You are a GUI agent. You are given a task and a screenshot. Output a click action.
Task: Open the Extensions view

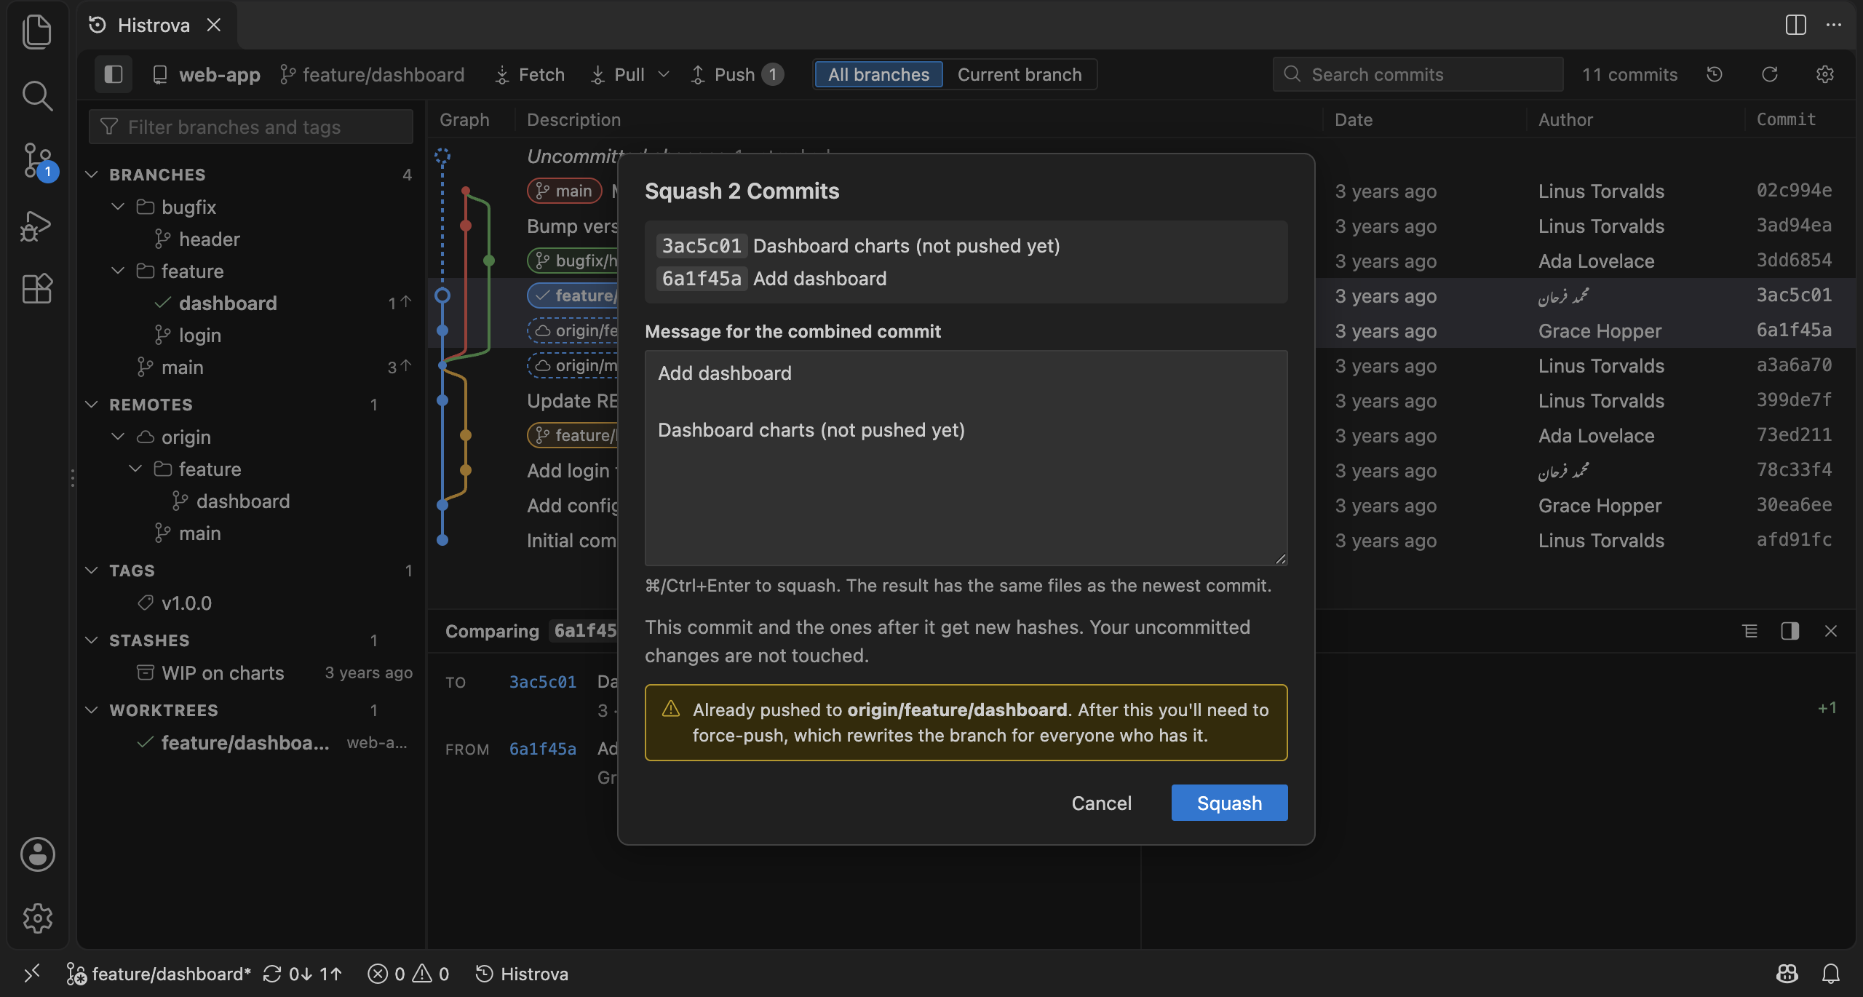[37, 288]
